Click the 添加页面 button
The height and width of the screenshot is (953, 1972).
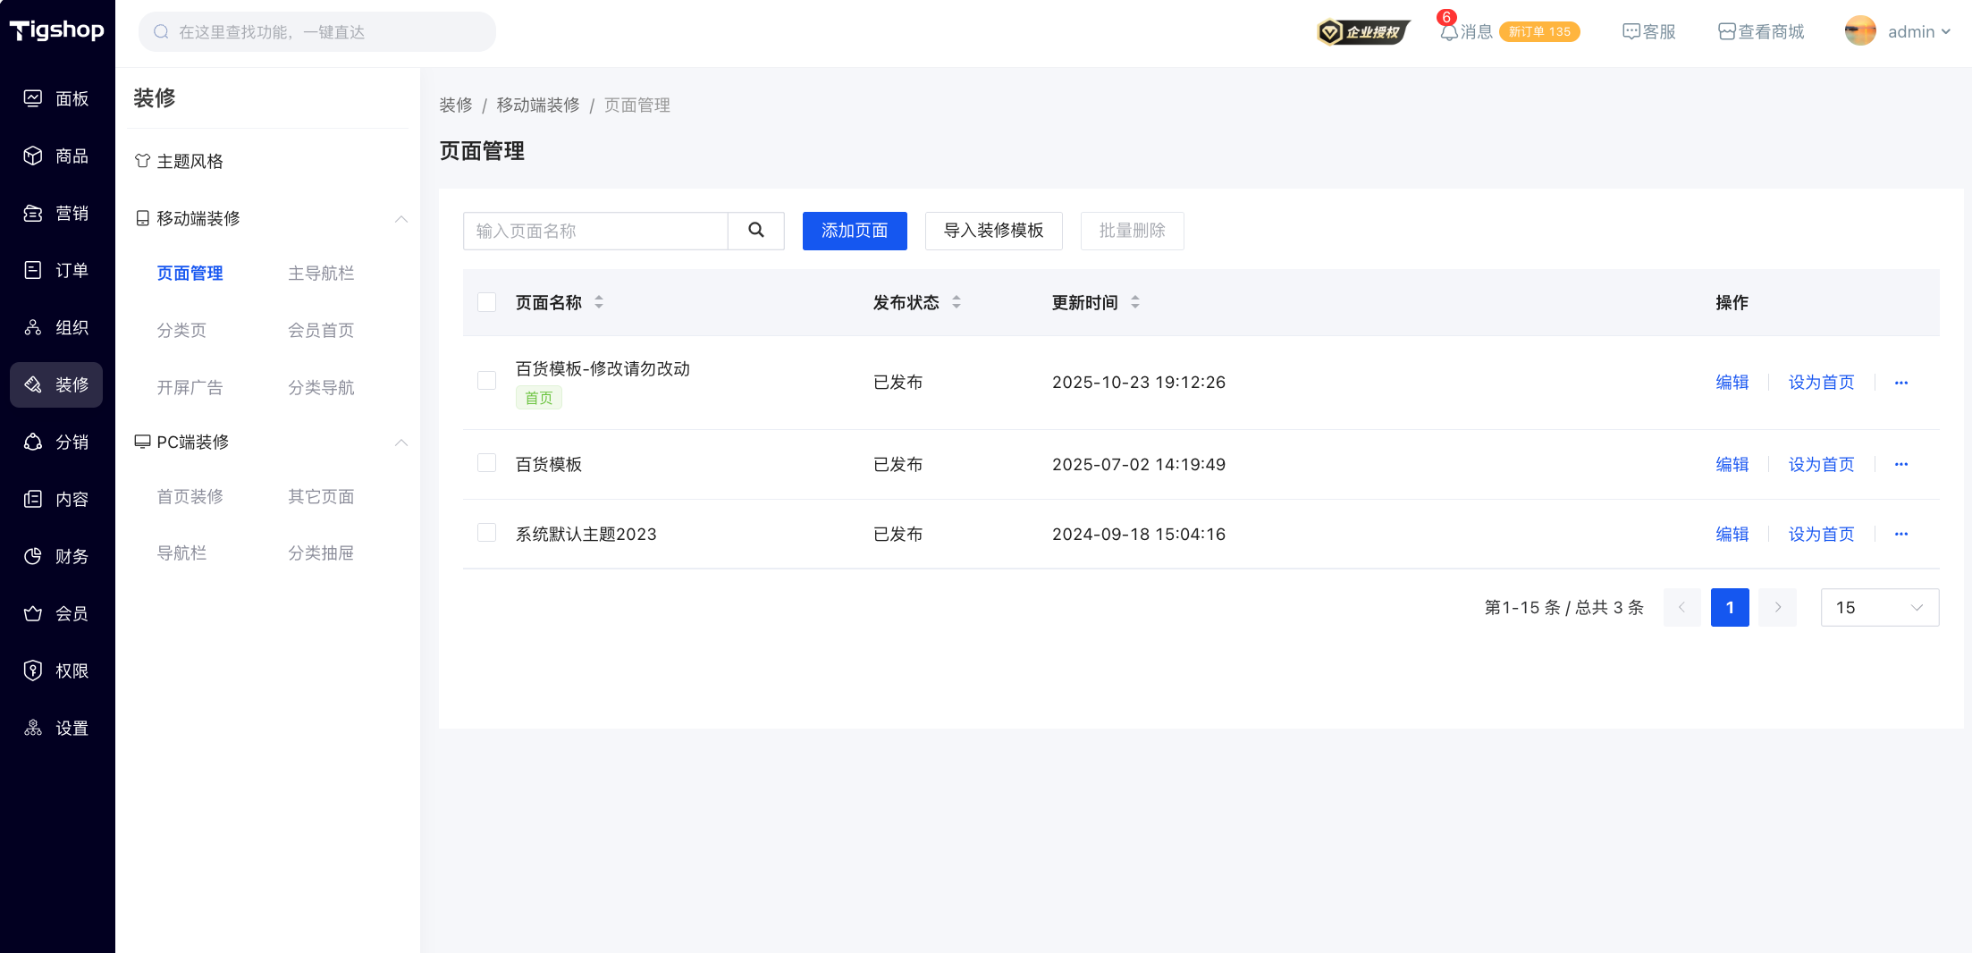[x=854, y=231]
